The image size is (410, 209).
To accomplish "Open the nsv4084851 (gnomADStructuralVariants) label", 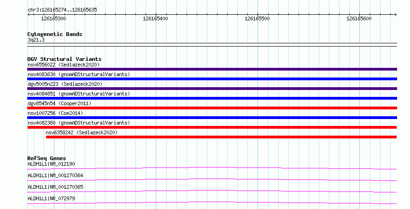I will tap(79, 94).
